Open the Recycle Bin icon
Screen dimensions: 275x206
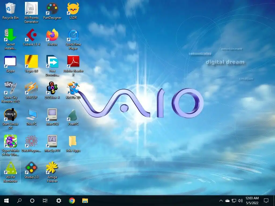pyautogui.click(x=10, y=8)
